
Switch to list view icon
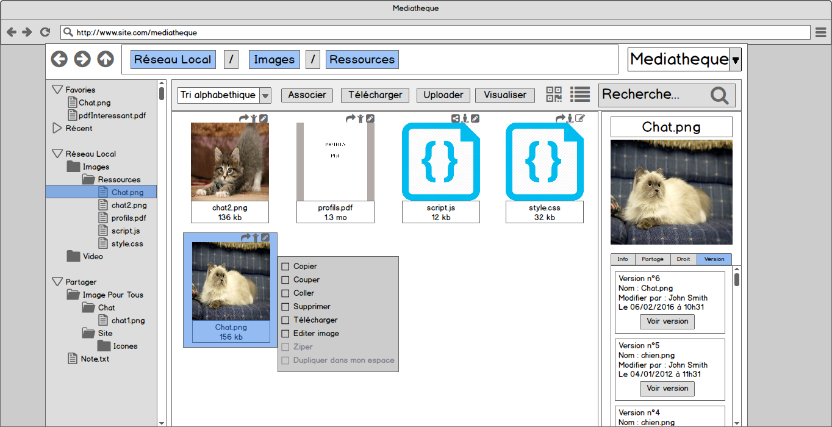tap(580, 94)
